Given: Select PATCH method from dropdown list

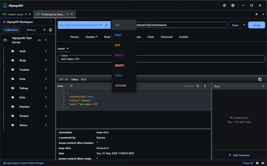Looking at the screenshot, I should tap(124, 55).
